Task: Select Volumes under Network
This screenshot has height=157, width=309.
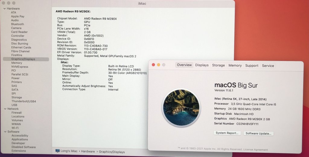Action: click(17, 120)
